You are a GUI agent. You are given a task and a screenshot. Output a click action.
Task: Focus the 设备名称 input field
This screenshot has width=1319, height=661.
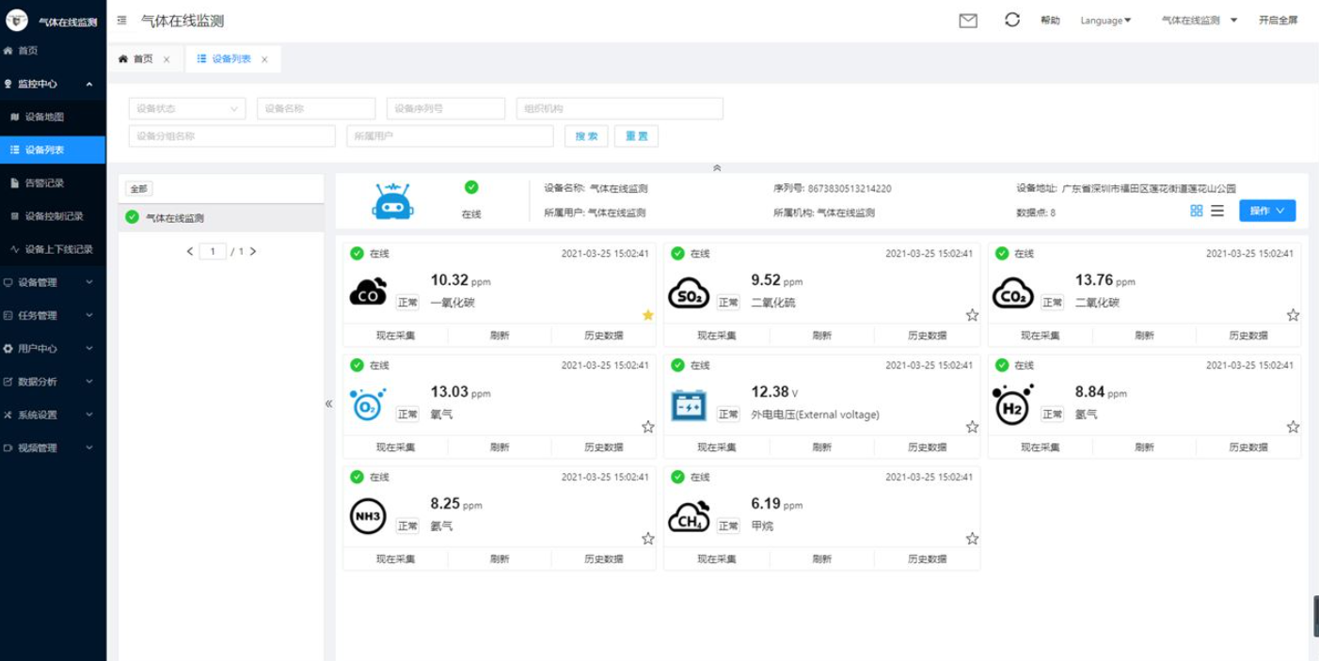click(316, 108)
